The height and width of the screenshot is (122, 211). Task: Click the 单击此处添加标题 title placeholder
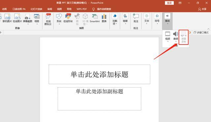click(x=100, y=74)
